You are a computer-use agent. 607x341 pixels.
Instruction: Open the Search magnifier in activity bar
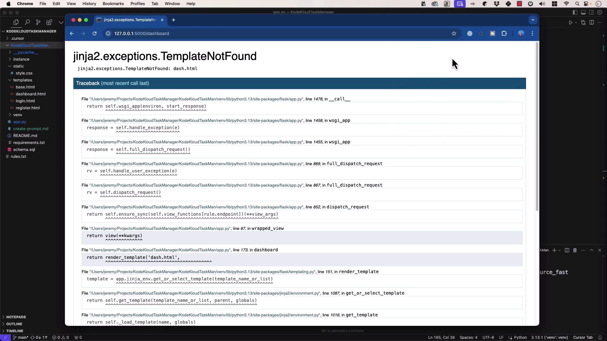click(27, 22)
